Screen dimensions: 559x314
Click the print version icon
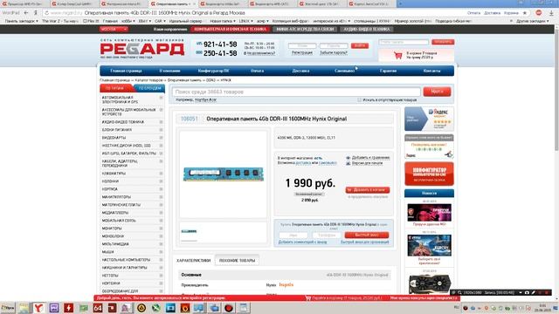click(349, 163)
